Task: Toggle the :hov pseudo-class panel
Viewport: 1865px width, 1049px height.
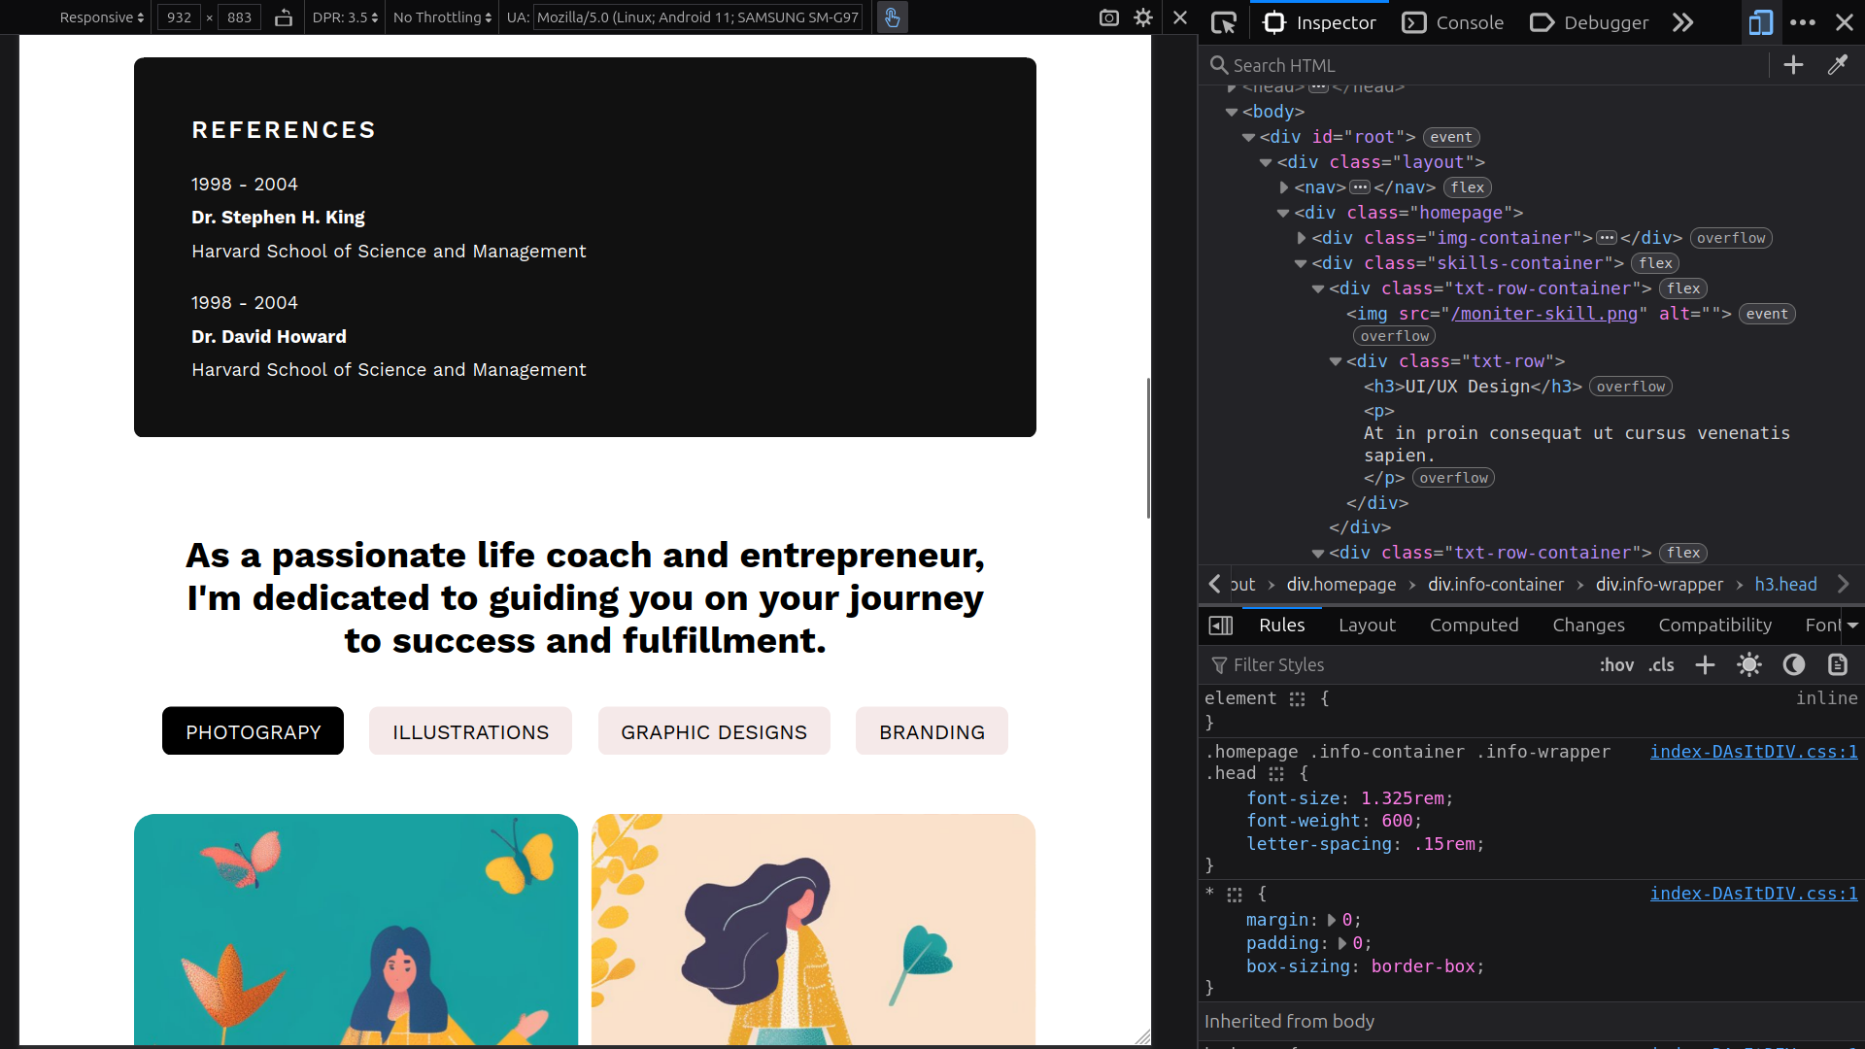Action: pyautogui.click(x=1616, y=665)
